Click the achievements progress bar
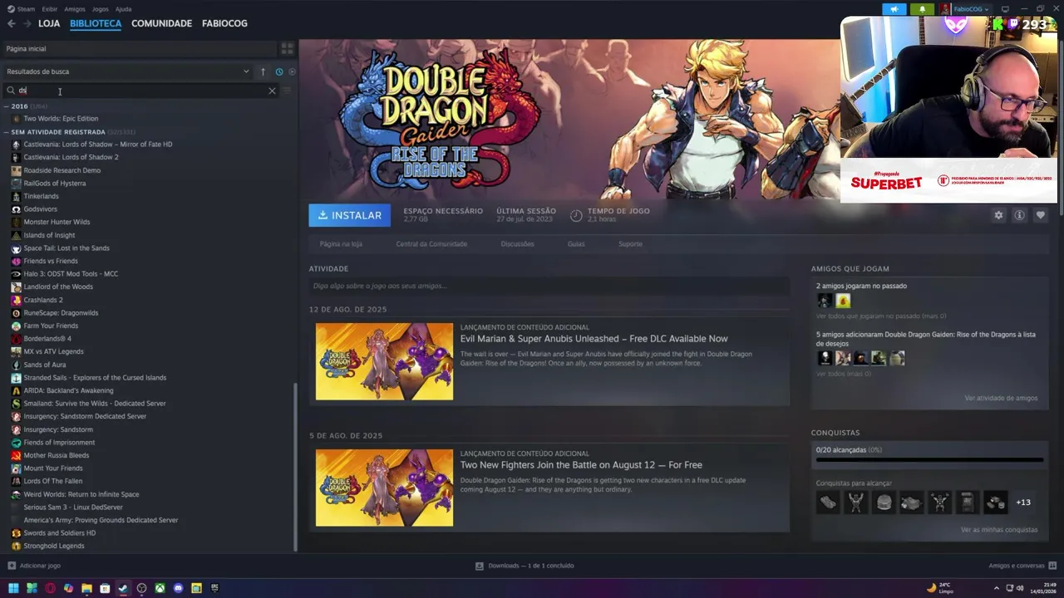Viewport: 1064px width, 598px height. pos(929,459)
